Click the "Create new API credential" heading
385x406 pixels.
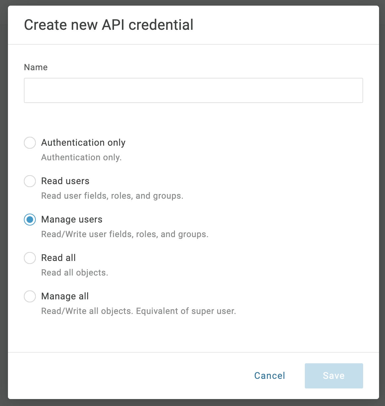coord(109,25)
